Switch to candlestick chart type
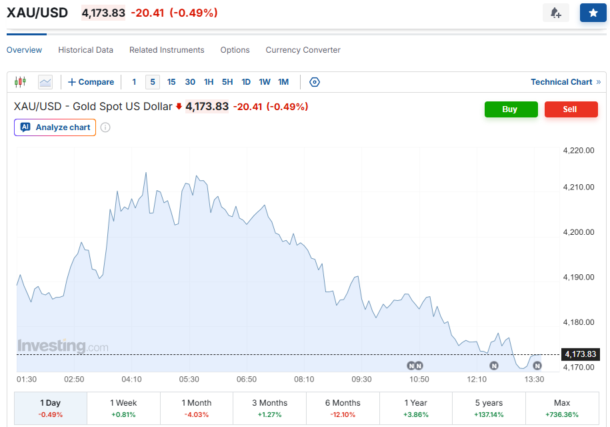This screenshot has height=427, width=610. point(20,82)
